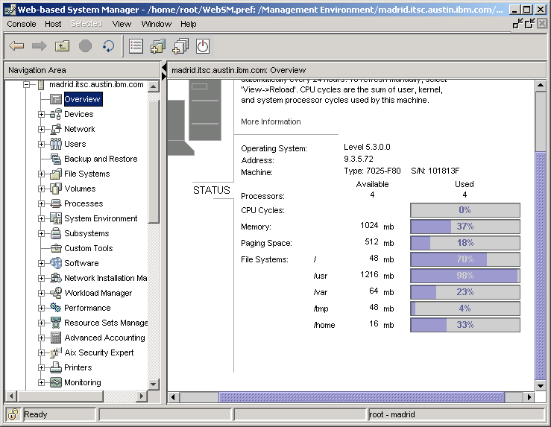Click the 'root - madrid' status bar text
This screenshot has width=551, height=427.
tap(392, 414)
